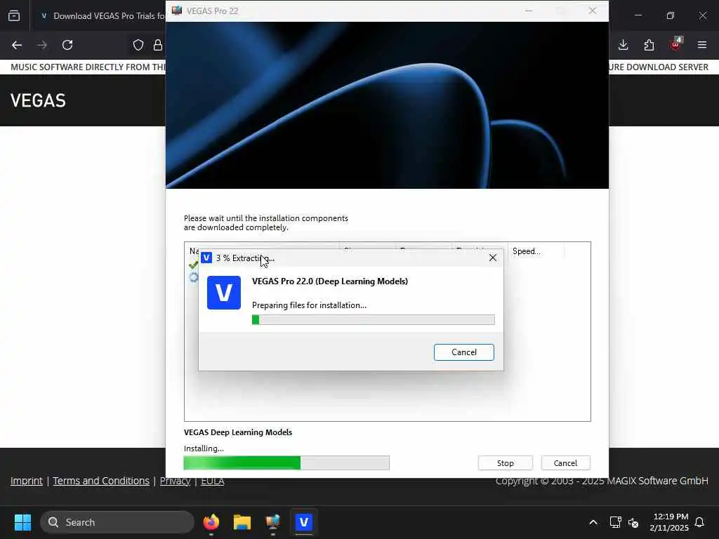Click the blue VEGAS V logo in extraction dialog
Screen dimensions: 719x539
(224, 293)
